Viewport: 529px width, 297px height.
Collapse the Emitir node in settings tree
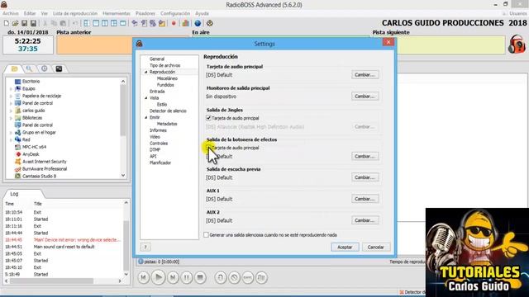(146, 117)
